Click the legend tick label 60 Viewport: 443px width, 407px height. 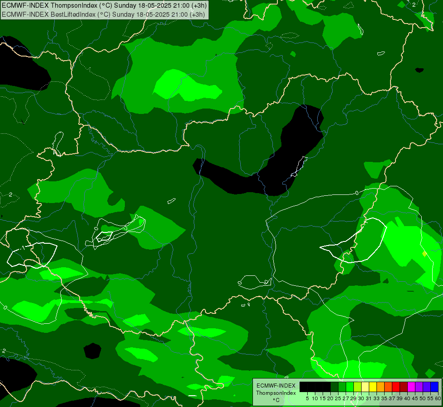(438, 398)
